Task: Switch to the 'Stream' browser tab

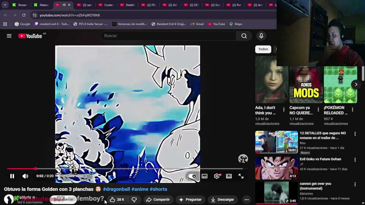Action: click(20, 5)
